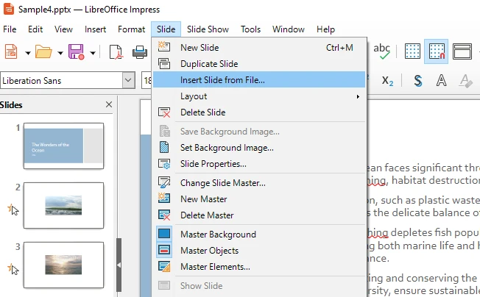Click the Clear formatting icon
Viewport: 480px width, 297px height.
point(465,81)
